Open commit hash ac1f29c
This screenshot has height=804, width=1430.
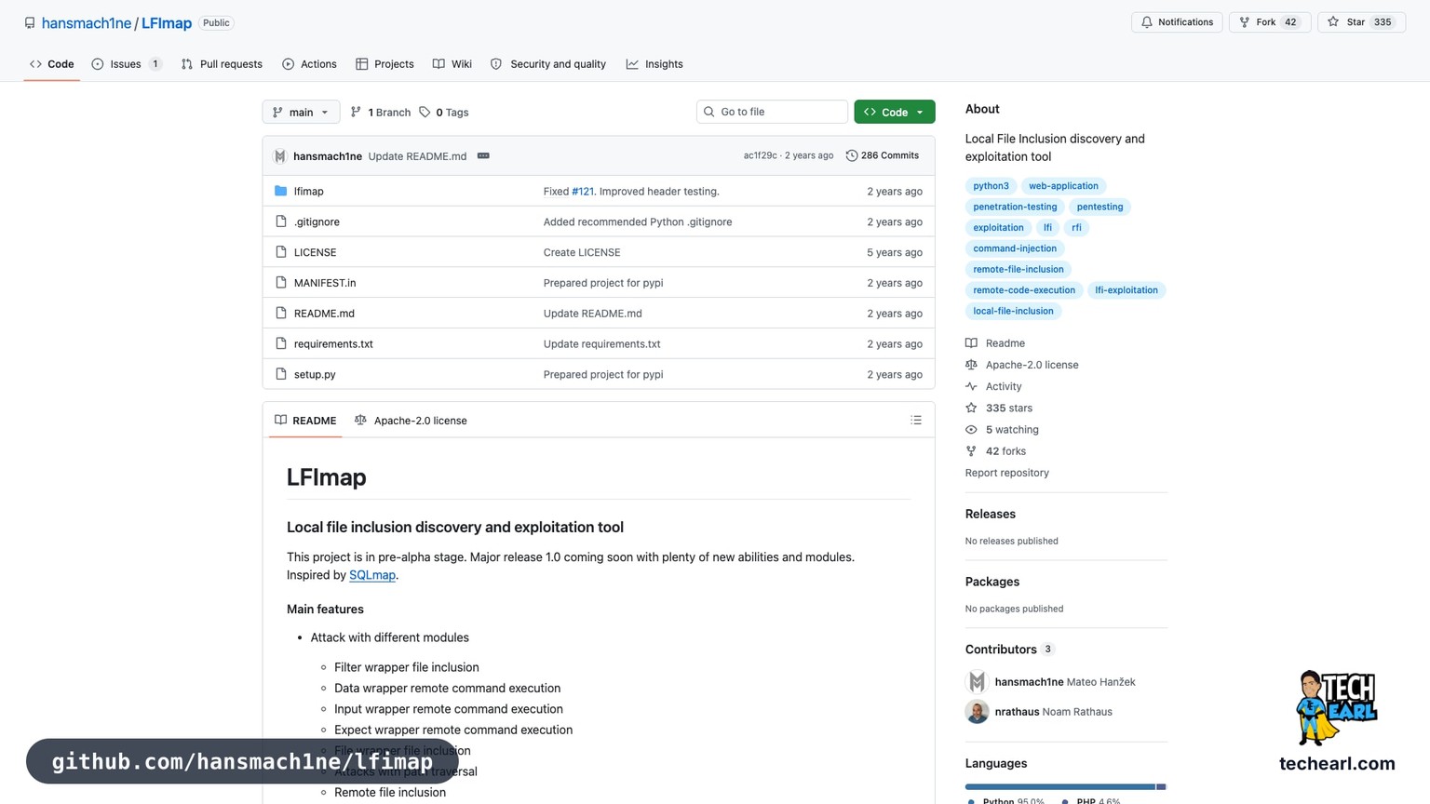760,155
